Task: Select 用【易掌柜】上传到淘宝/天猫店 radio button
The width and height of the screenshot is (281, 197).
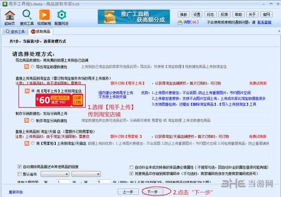Action: 32,143
